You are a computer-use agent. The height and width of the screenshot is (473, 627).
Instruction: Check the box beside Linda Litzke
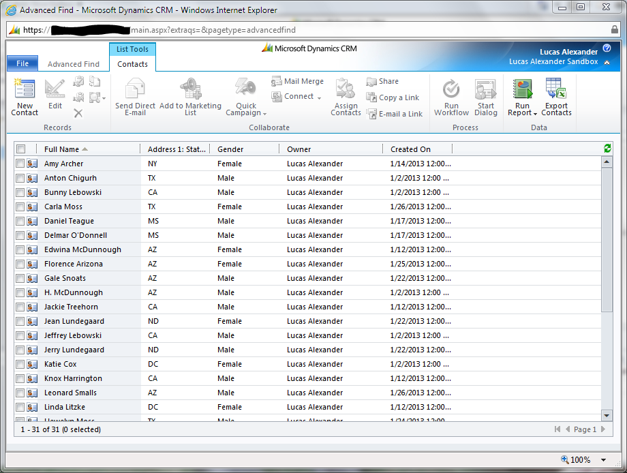tap(20, 407)
